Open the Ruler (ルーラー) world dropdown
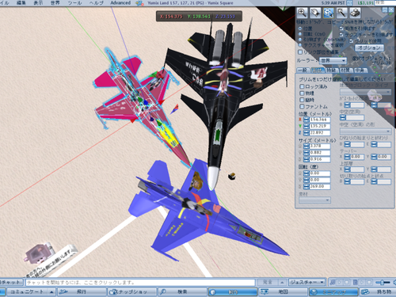396x297 pixels. tap(333, 61)
